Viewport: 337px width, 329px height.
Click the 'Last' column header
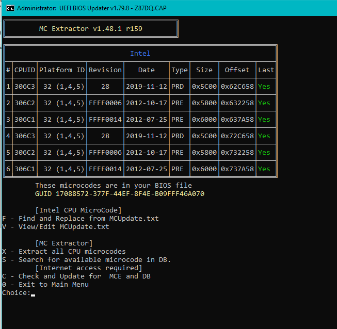pos(266,70)
